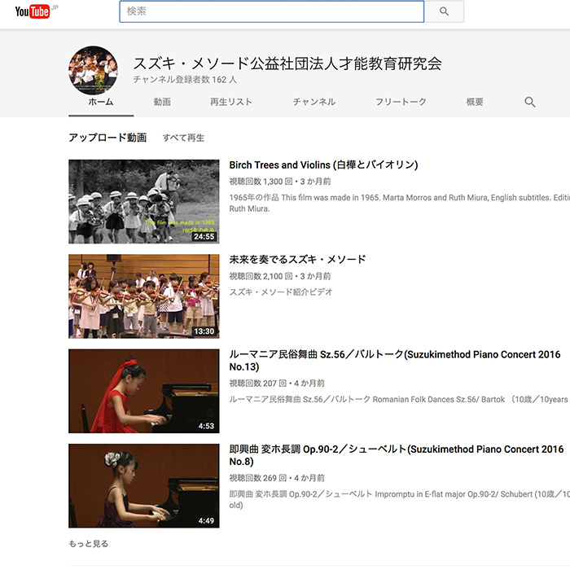Click the すべて再生 link

click(183, 138)
